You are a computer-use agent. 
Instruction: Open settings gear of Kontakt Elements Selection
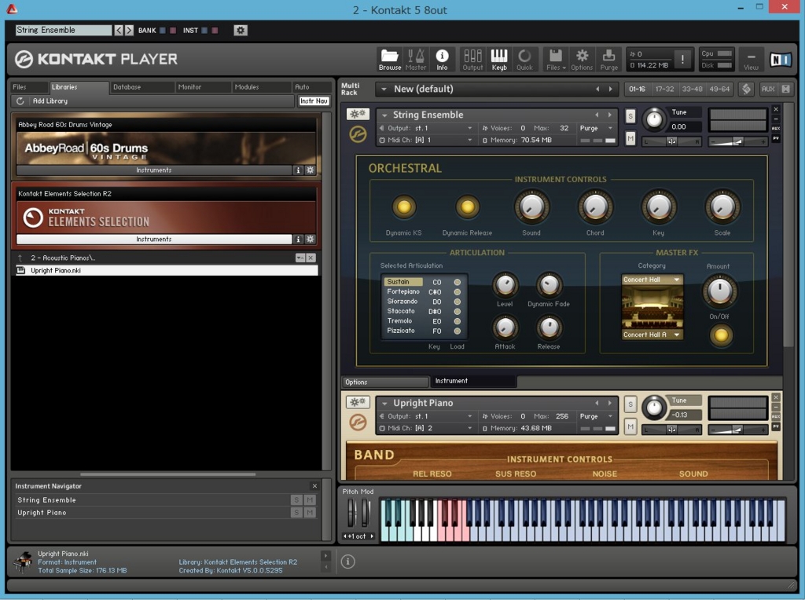point(310,240)
